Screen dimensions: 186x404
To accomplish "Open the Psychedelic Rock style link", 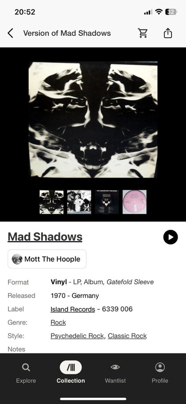I will (77, 336).
